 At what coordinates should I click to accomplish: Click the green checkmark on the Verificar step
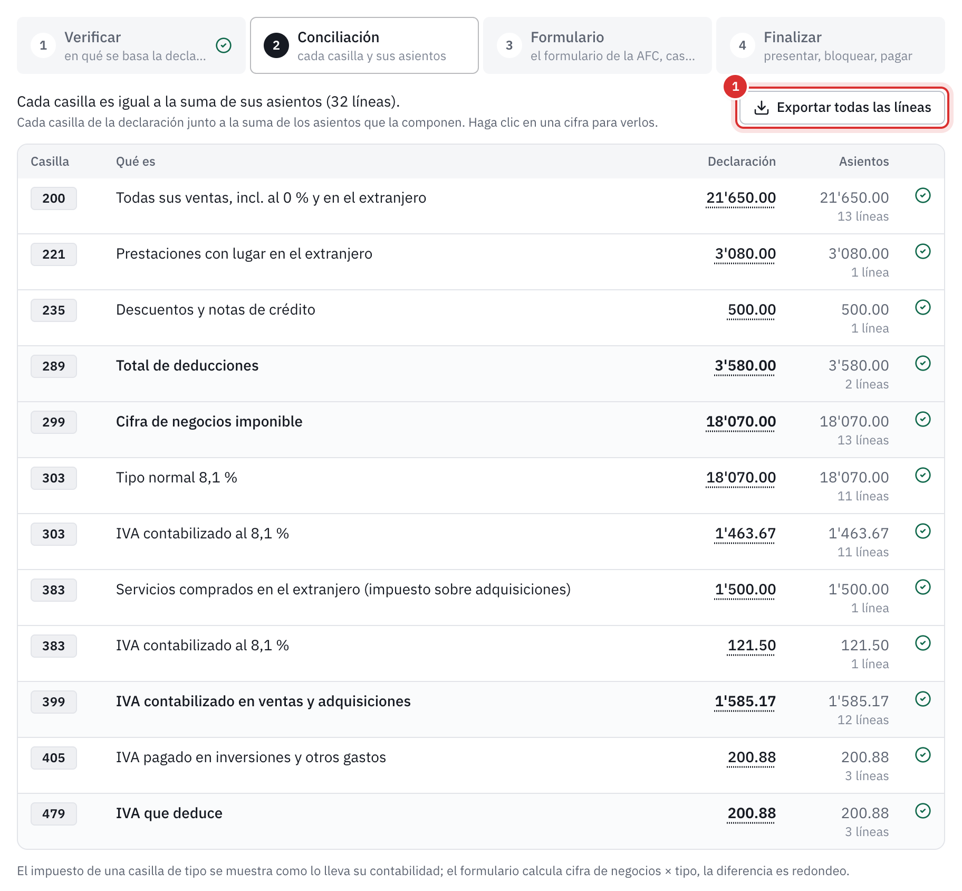point(224,45)
